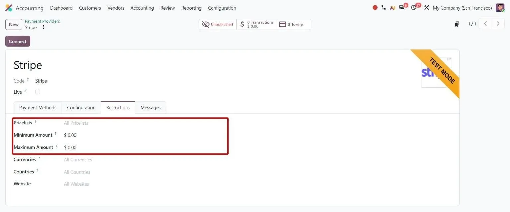Toggle the Unpublished status button

pyautogui.click(x=217, y=24)
